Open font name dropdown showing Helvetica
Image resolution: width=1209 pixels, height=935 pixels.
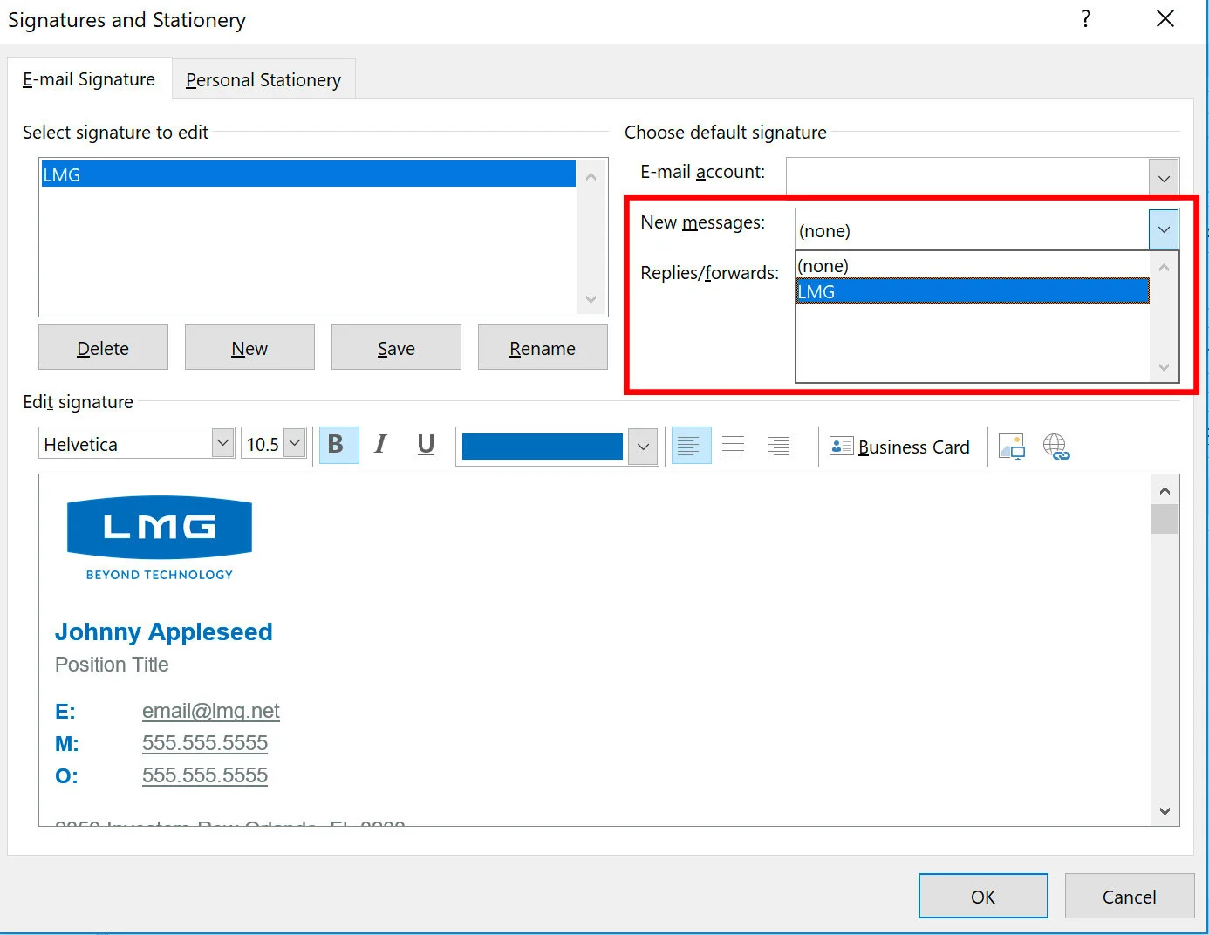tap(223, 443)
